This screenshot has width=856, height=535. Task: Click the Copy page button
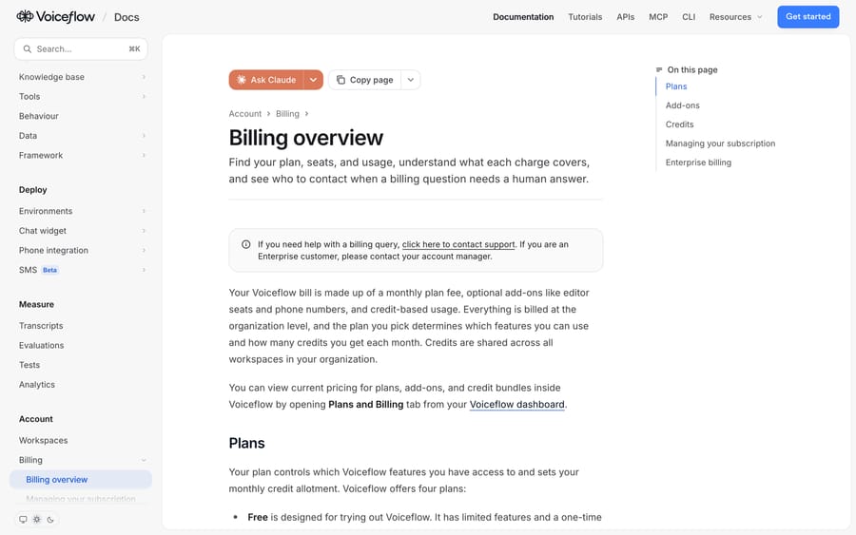pyautogui.click(x=364, y=80)
